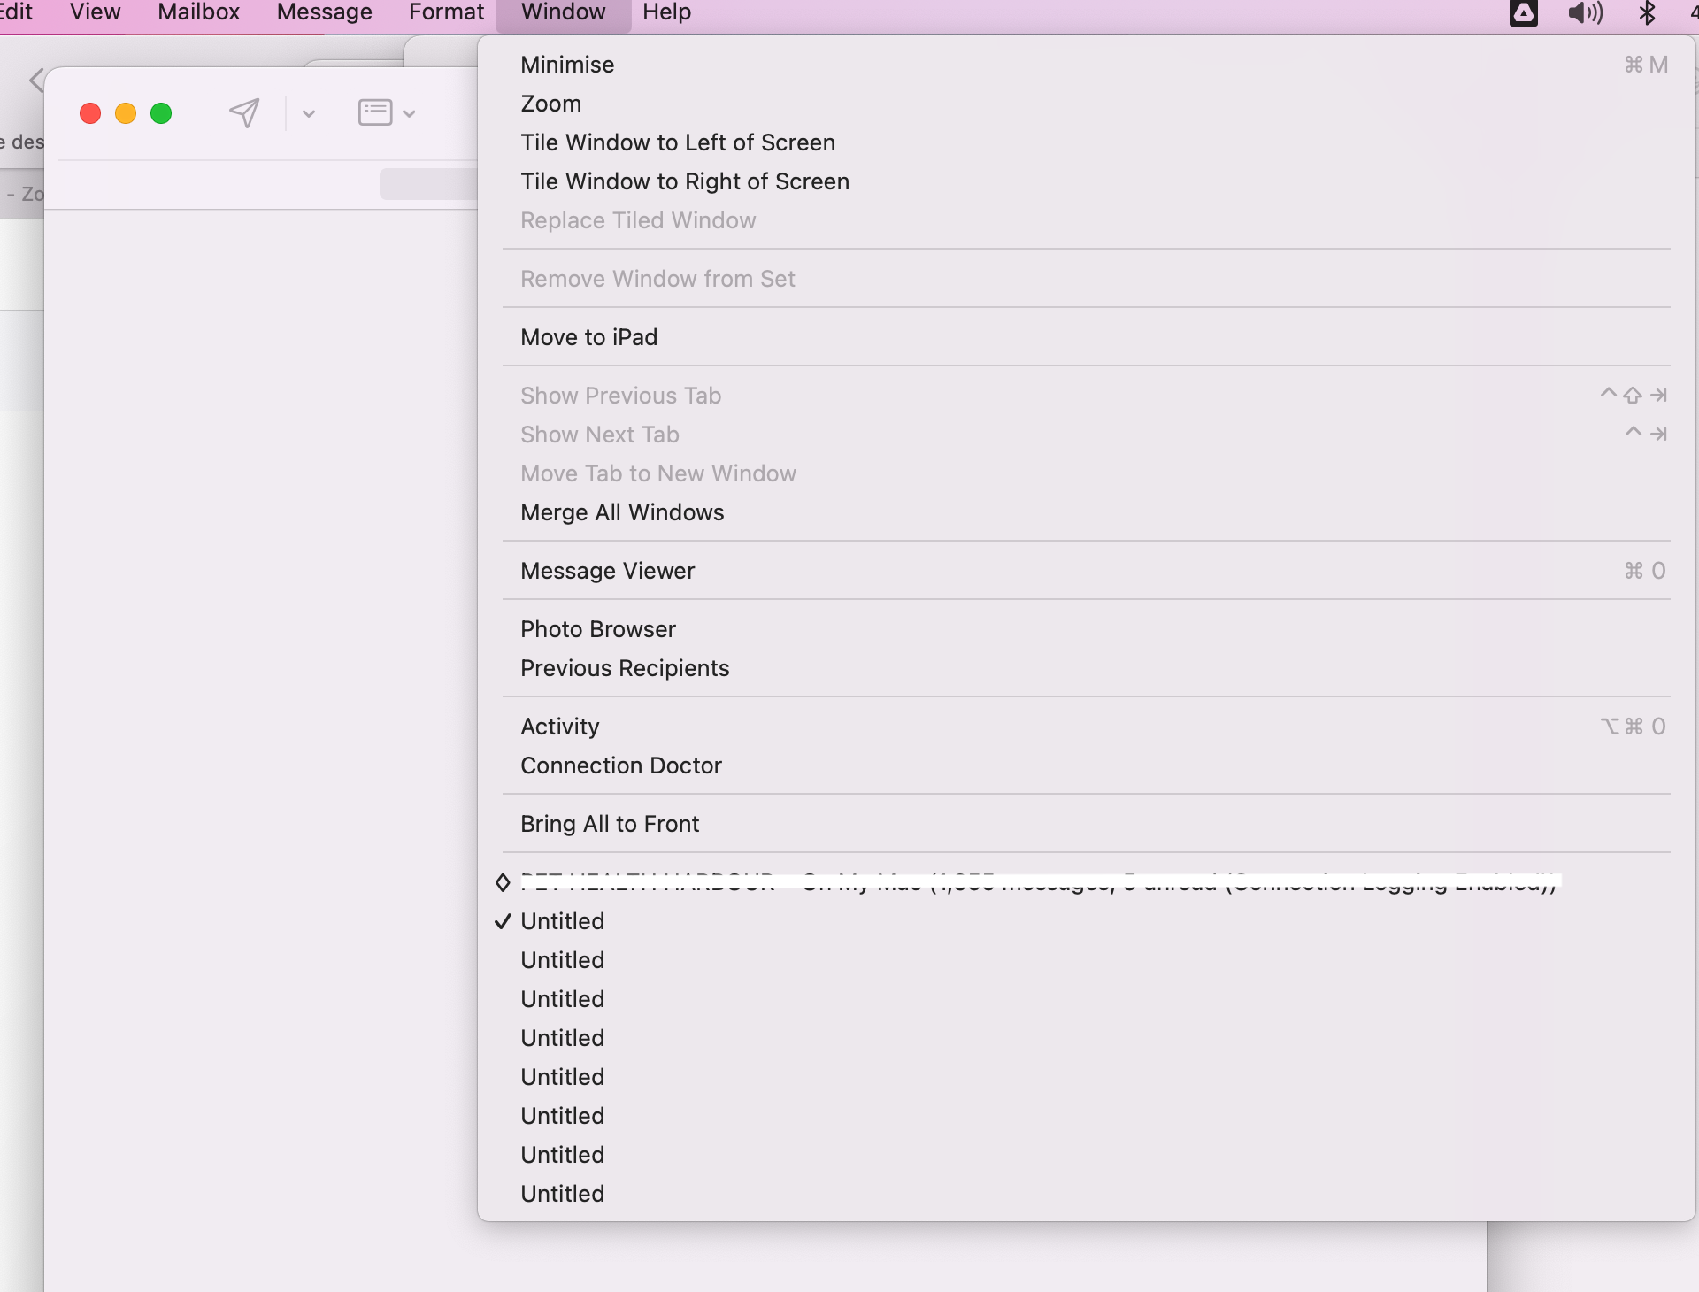Click the back arrow navigation button
This screenshot has height=1292, width=1699.
click(36, 80)
